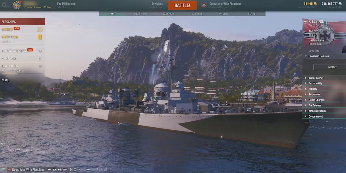Open the settings gear menu
This screenshot has width=346, height=173.
coord(5,5)
